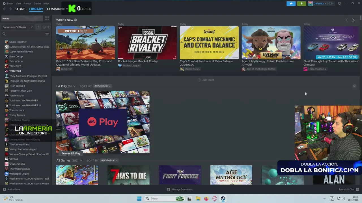Open Steam icon in taskbar
The width and height of the screenshot is (362, 203).
(223, 198)
